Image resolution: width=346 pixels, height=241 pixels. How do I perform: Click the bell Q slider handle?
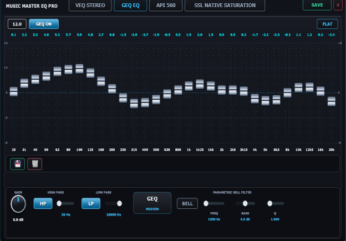coord(269,203)
